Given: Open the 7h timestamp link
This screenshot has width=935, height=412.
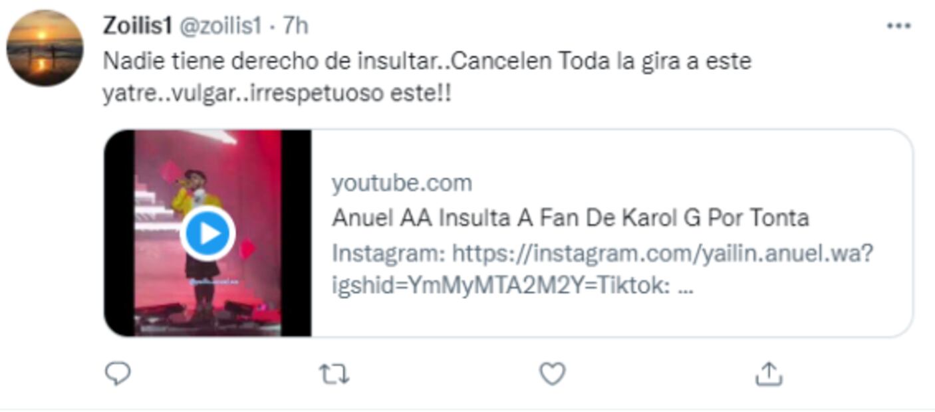Looking at the screenshot, I should (x=295, y=26).
